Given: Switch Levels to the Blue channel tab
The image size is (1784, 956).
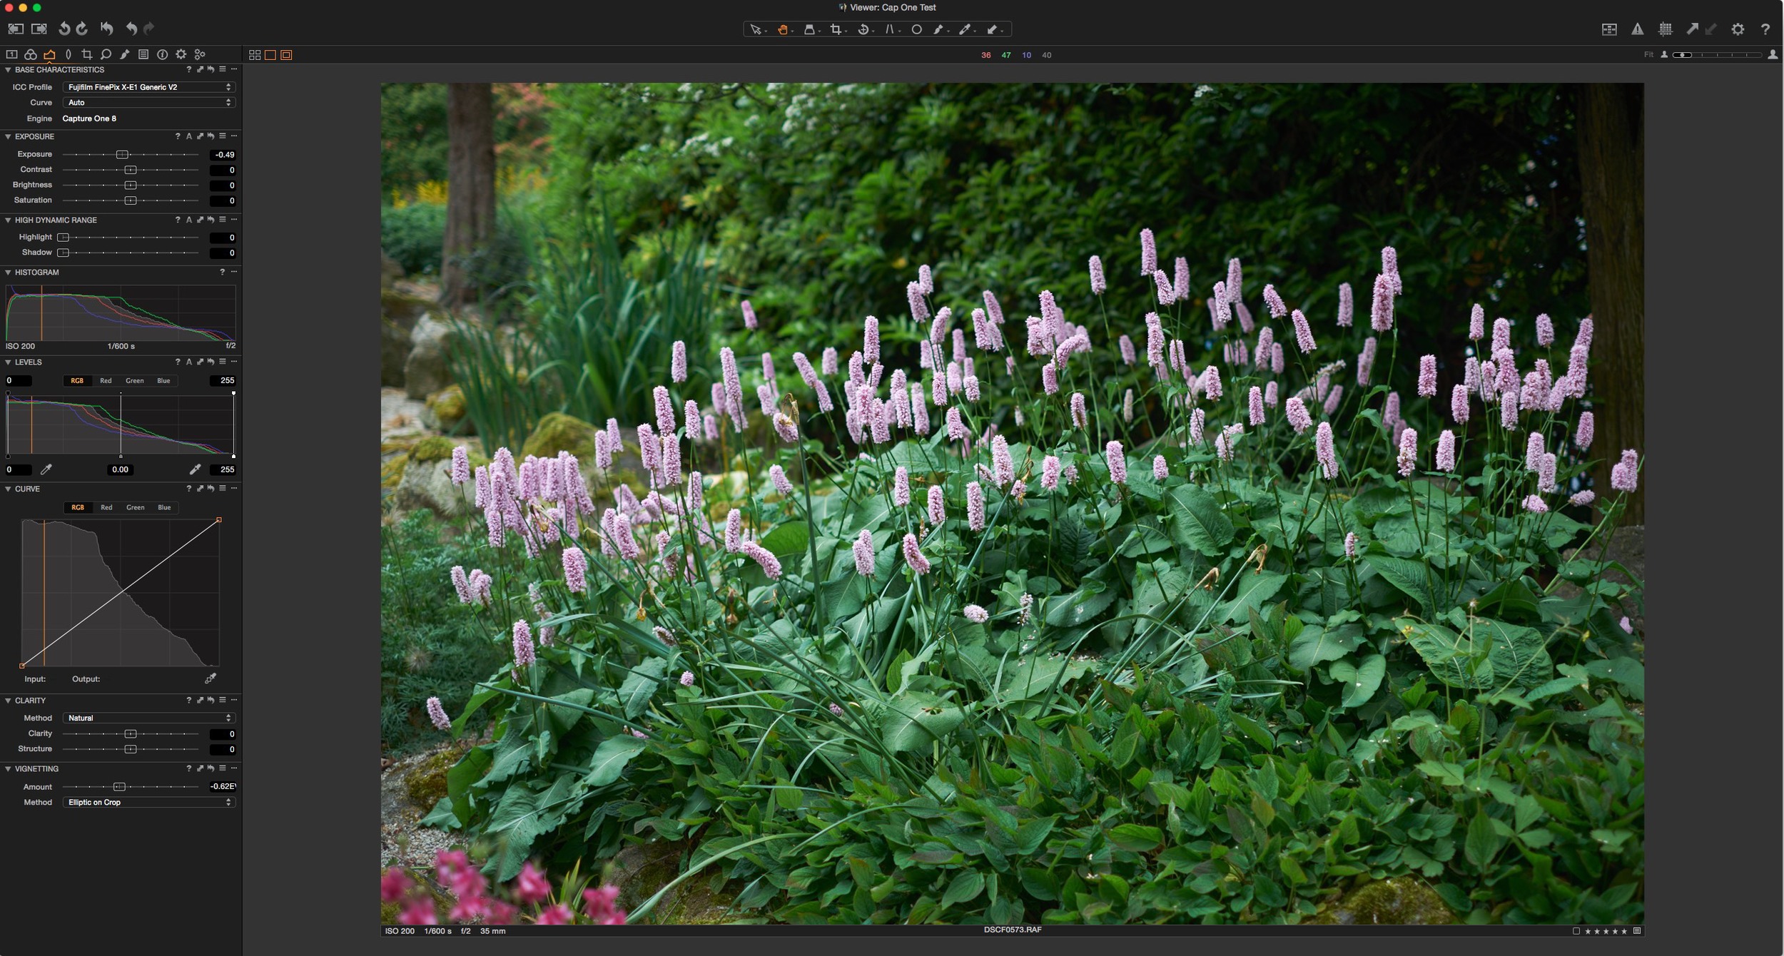Looking at the screenshot, I should [163, 381].
